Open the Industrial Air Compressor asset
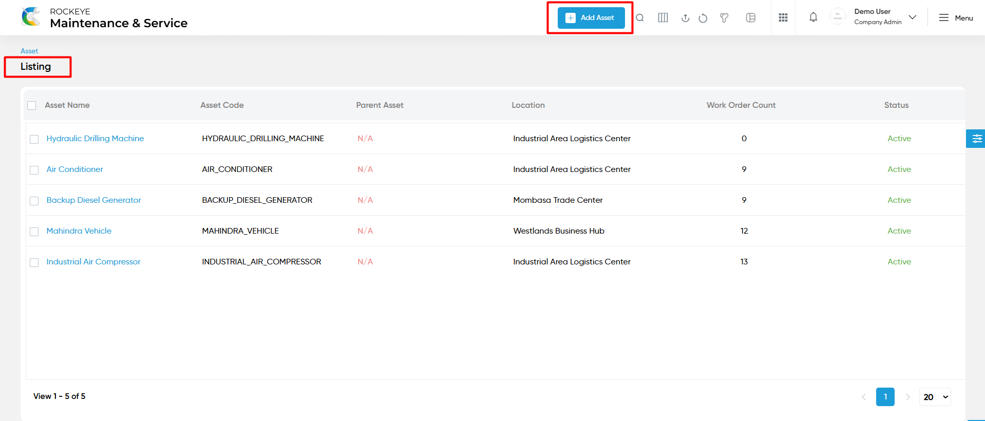 click(93, 262)
